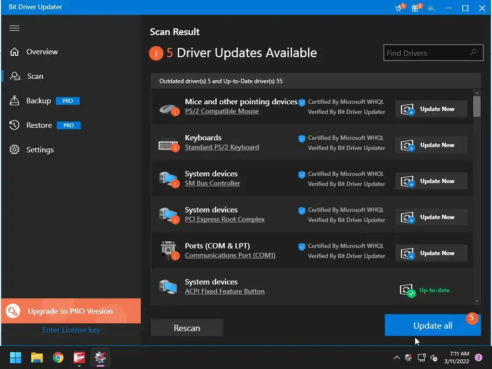Click the Up-to-date status text
The height and width of the screenshot is (369, 492).
(x=434, y=290)
